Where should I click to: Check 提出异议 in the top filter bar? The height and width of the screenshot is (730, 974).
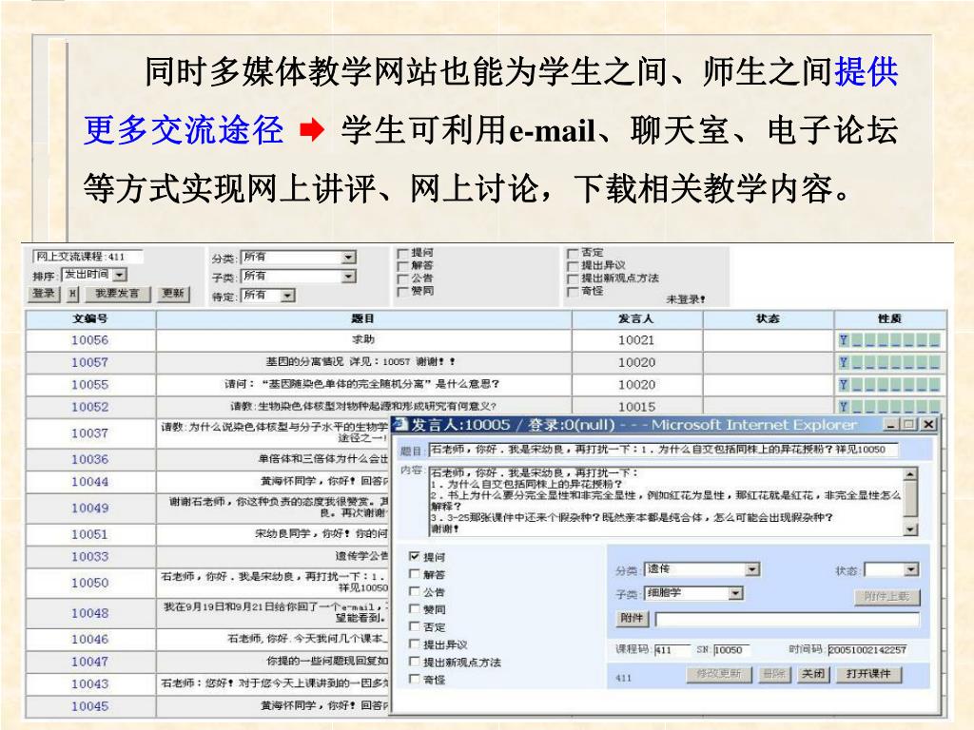pyautogui.click(x=573, y=266)
